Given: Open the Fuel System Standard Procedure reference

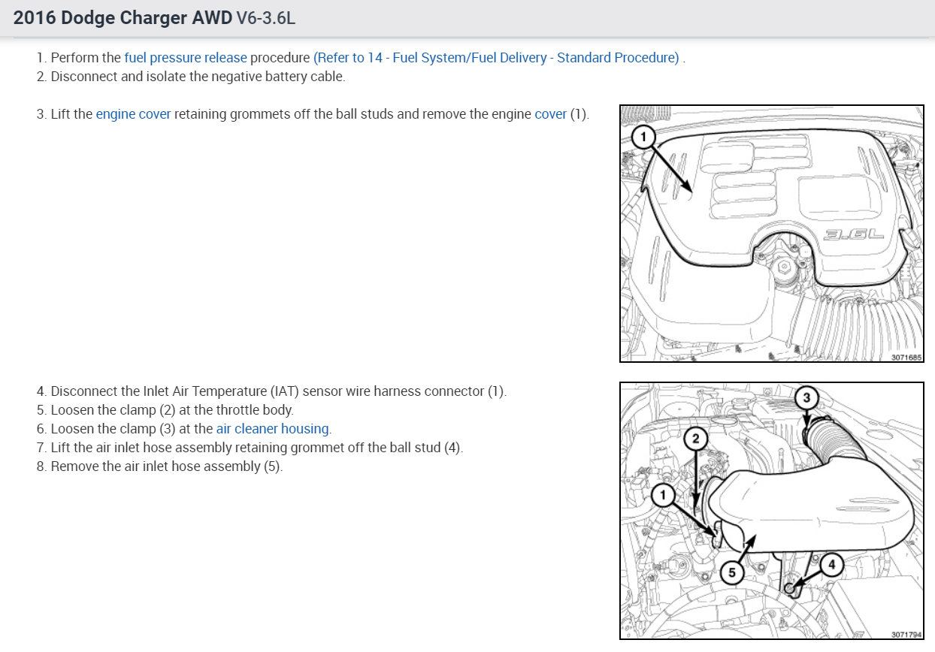Looking at the screenshot, I should pos(497,58).
